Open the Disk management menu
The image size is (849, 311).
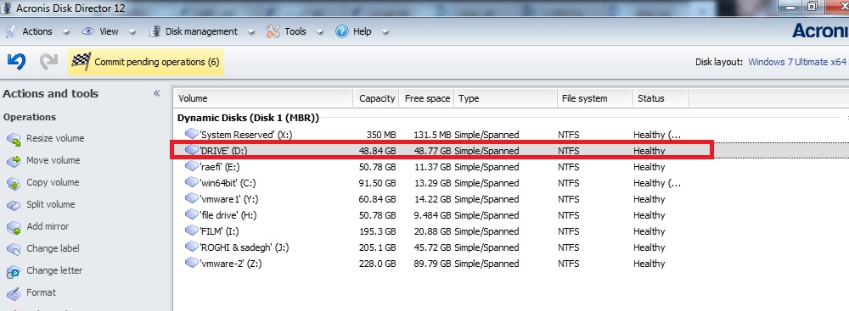[x=201, y=31]
